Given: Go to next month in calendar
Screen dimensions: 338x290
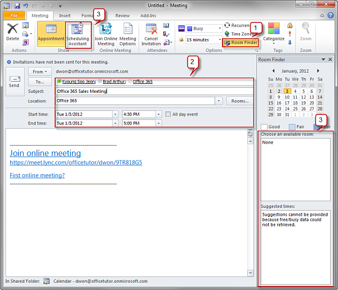Looking at the screenshot, I should [318, 70].
